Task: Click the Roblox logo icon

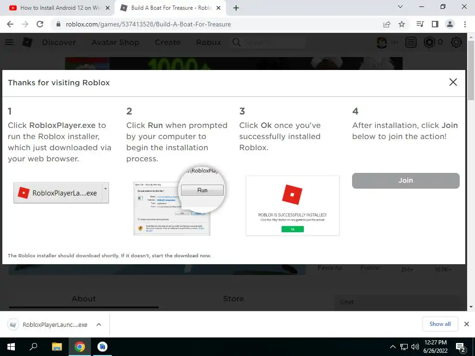Action: (x=27, y=42)
